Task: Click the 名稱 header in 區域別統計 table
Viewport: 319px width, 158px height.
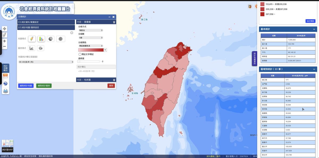Action: (x=272, y=76)
